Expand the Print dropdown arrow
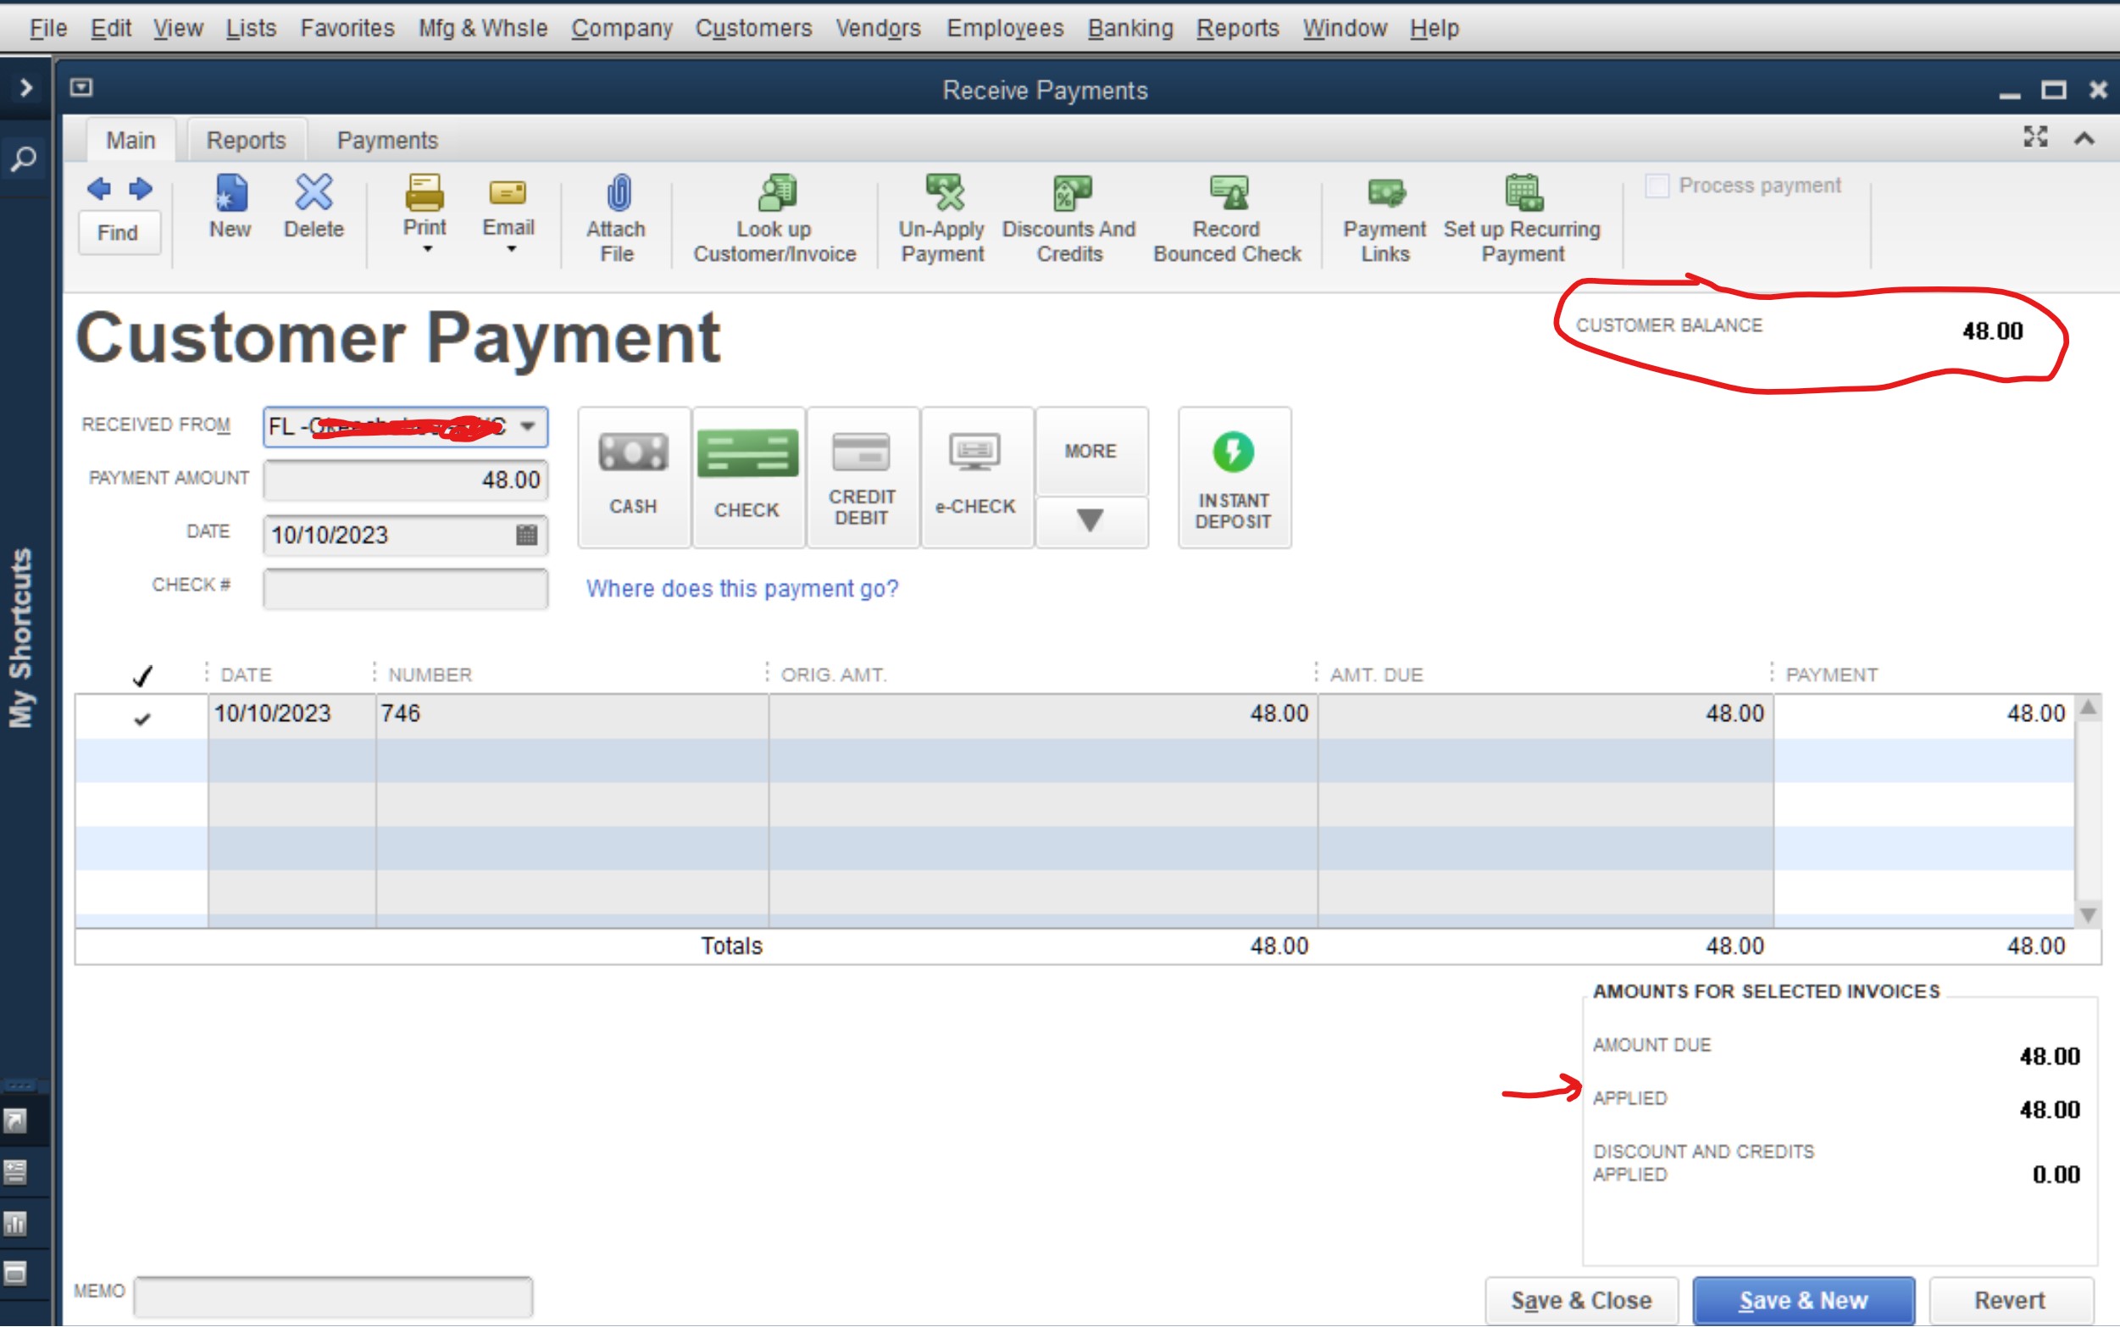 (426, 250)
